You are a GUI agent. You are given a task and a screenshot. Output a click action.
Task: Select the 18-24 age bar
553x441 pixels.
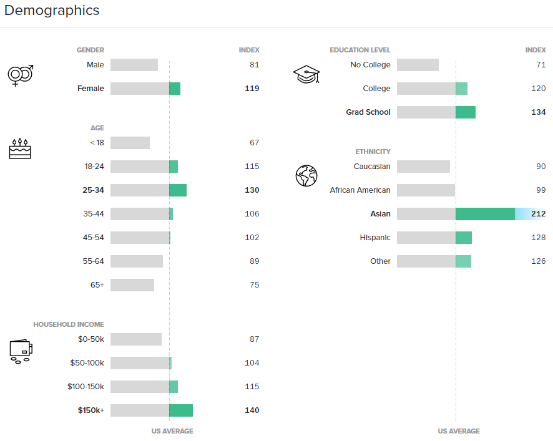tap(144, 167)
